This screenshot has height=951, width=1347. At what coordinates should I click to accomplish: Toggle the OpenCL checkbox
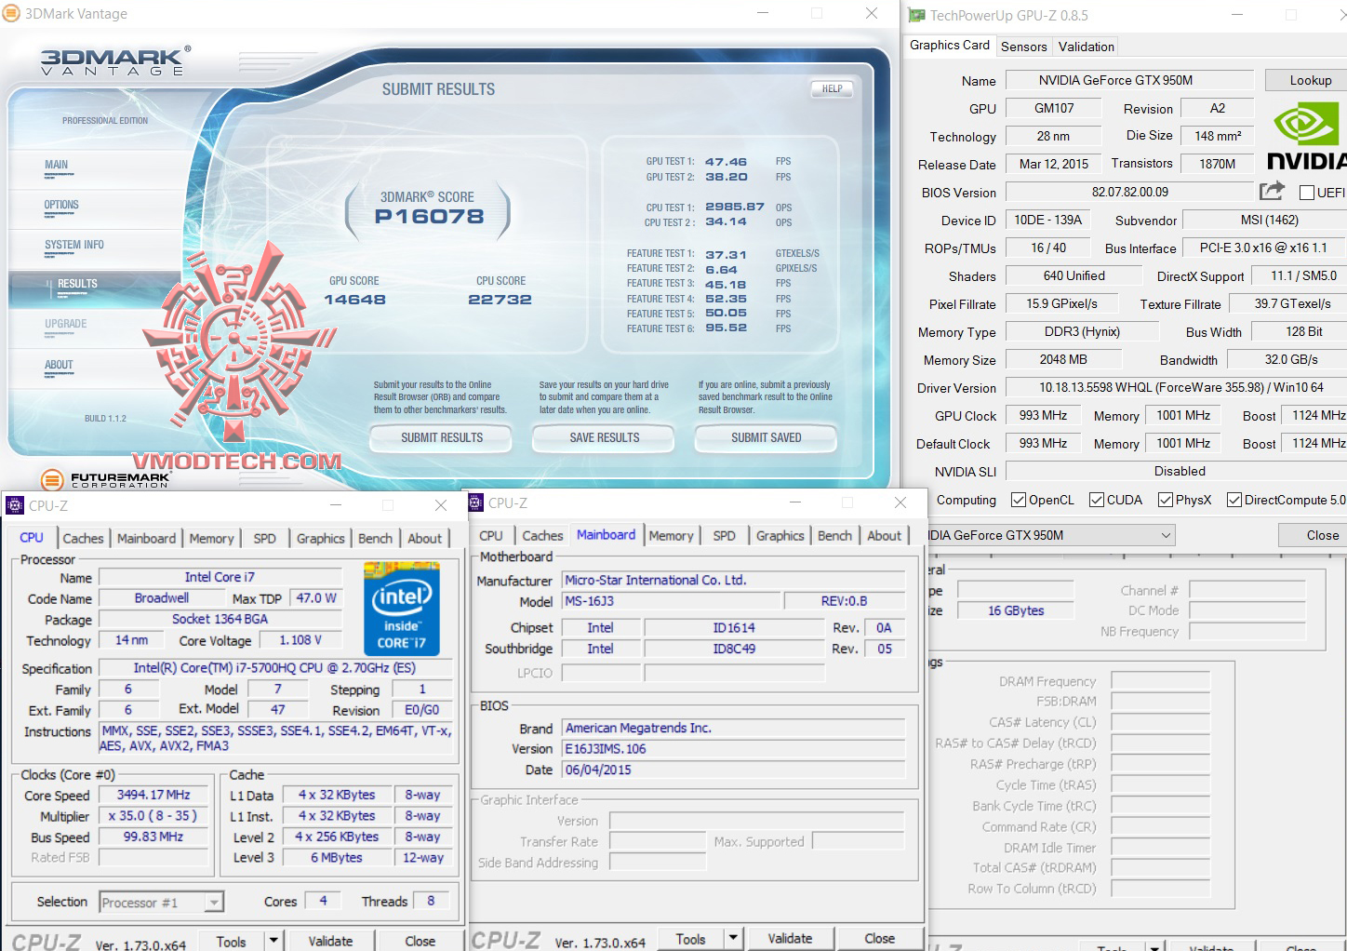(1019, 500)
